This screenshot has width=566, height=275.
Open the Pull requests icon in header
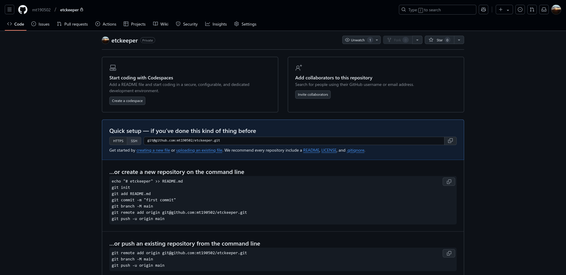point(532,10)
